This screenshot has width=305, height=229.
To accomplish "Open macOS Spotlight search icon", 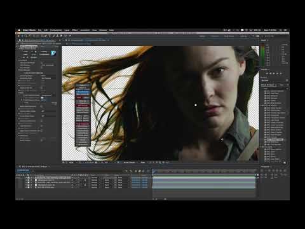I will [281, 30].
